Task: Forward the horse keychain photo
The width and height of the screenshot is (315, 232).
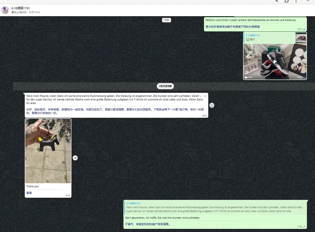Action: click(75, 158)
